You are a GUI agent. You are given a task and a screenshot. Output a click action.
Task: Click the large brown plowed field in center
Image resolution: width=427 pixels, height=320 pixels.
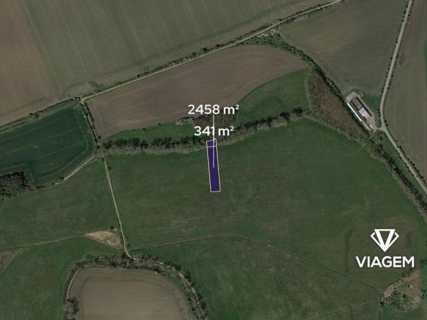coord(191,87)
